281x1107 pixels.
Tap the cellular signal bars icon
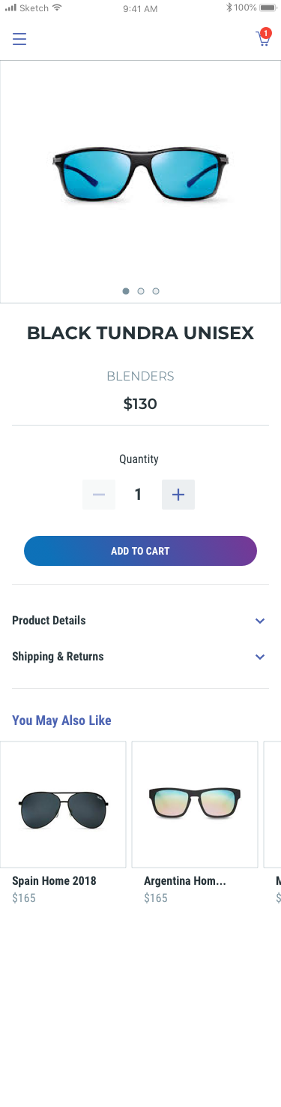pyautogui.click(x=10, y=8)
